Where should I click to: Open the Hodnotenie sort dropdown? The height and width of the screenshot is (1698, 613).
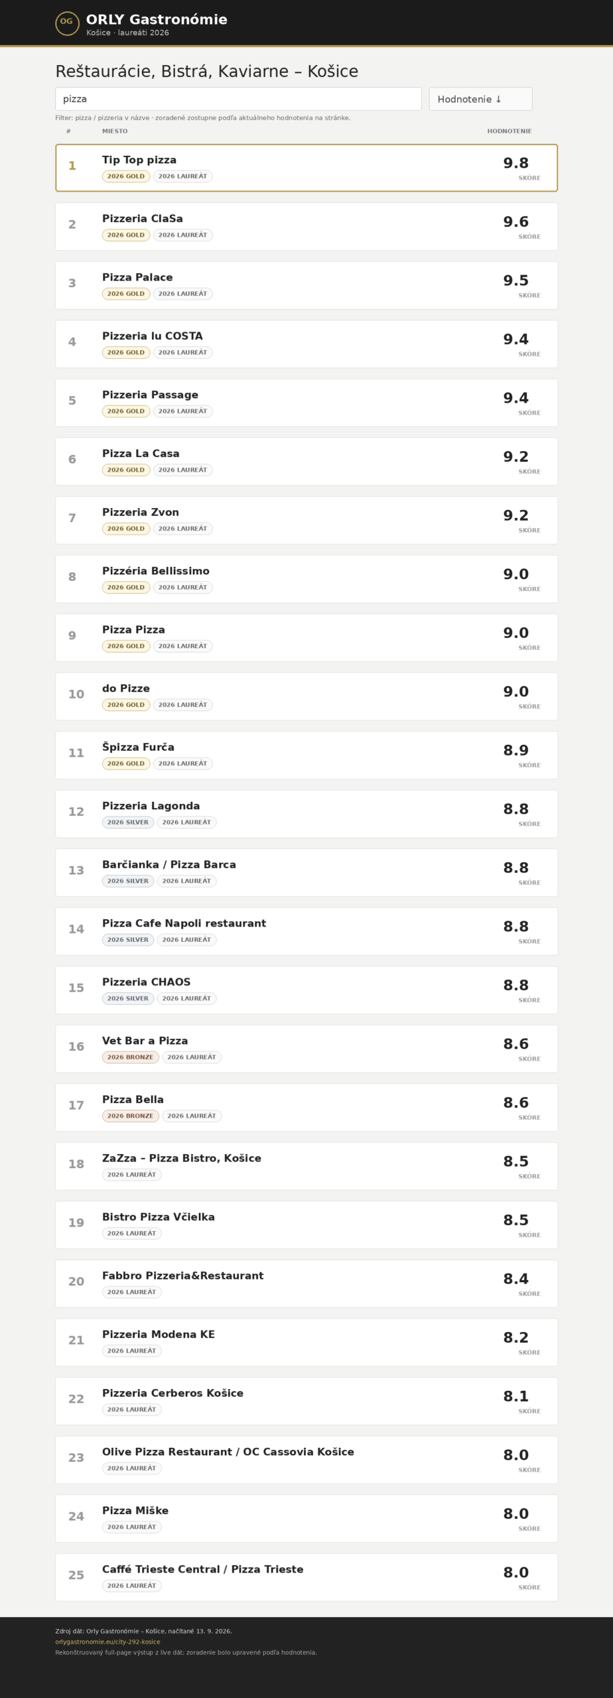coord(480,99)
